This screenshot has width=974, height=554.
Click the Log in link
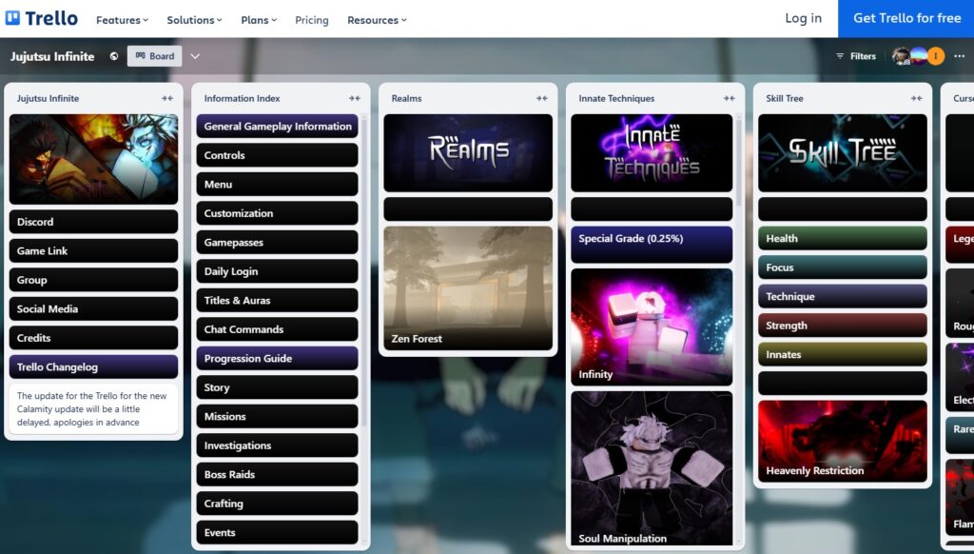[x=803, y=18]
